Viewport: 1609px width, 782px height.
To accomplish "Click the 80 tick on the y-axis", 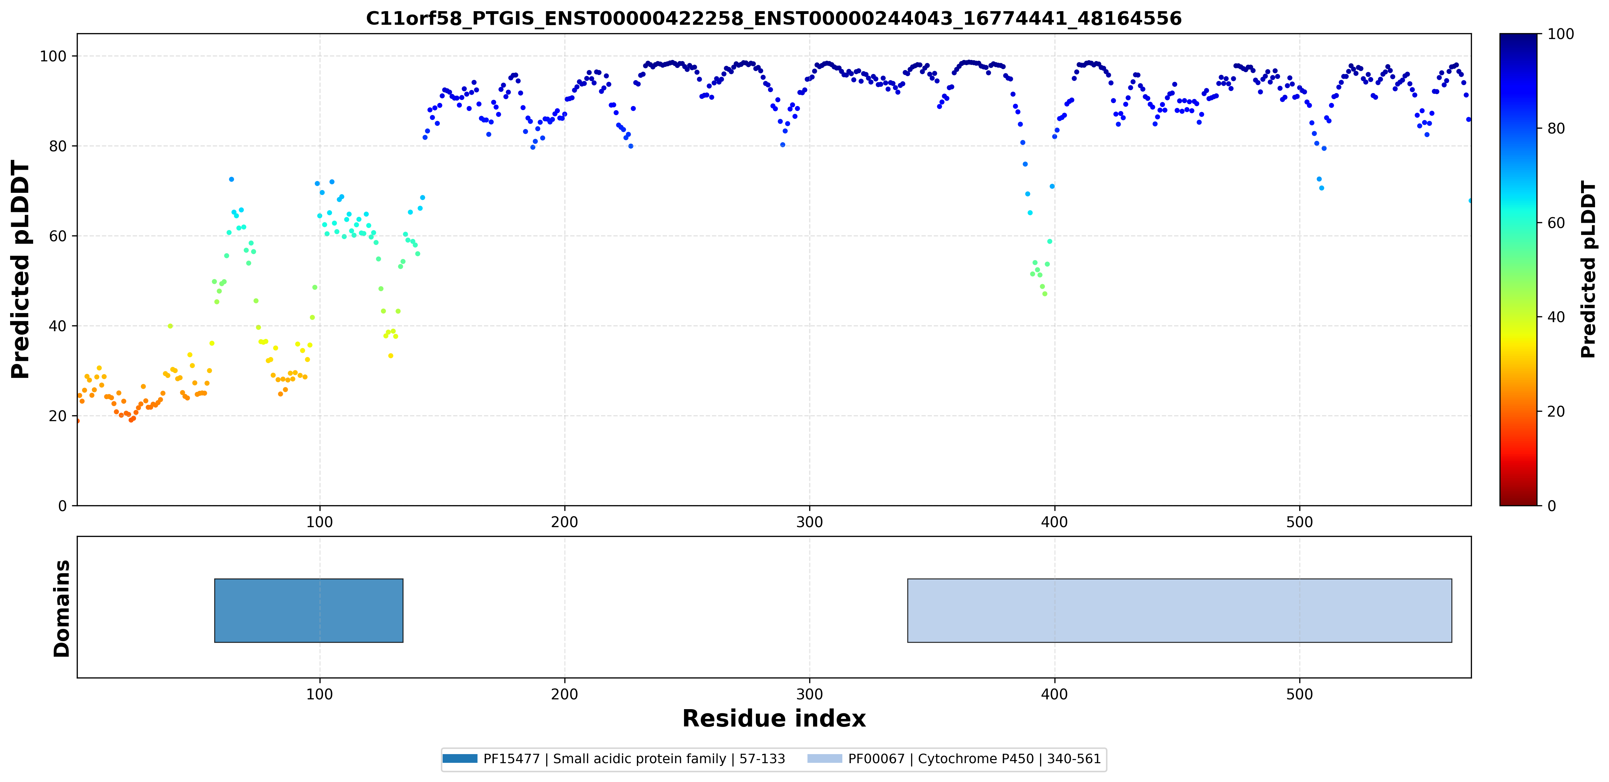I will [x=58, y=146].
